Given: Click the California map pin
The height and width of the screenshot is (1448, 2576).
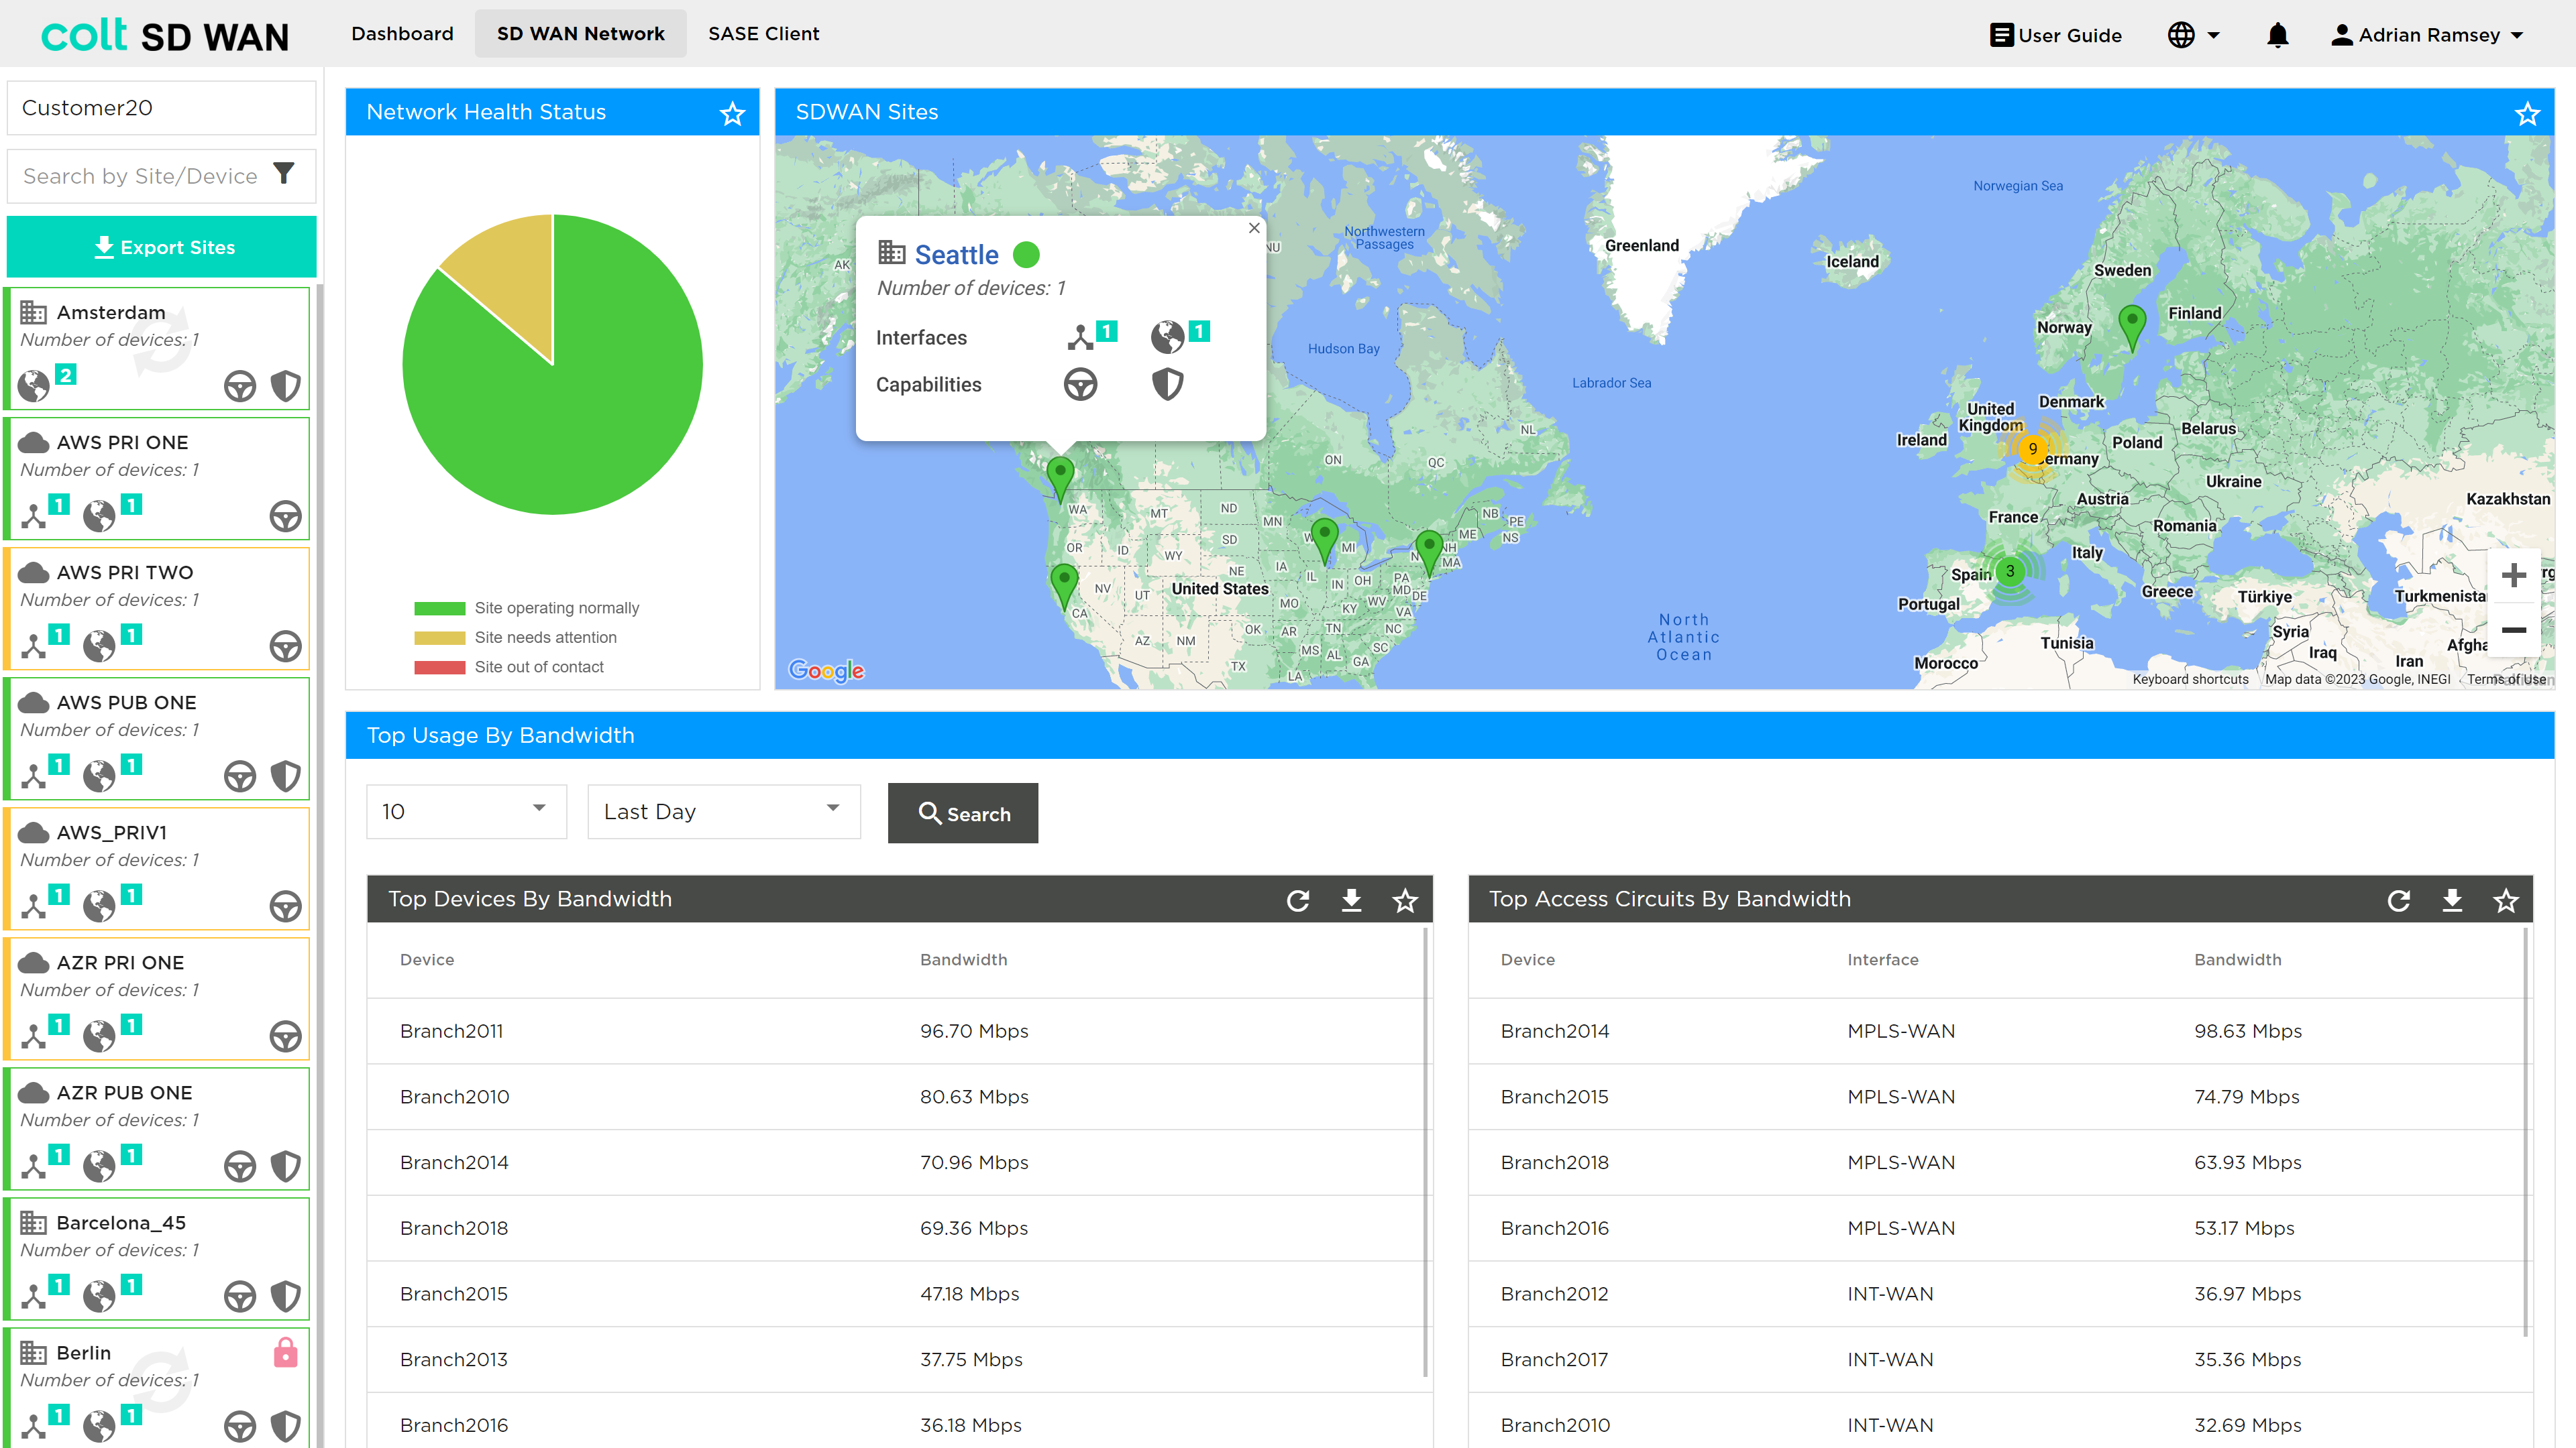Looking at the screenshot, I should [1064, 587].
